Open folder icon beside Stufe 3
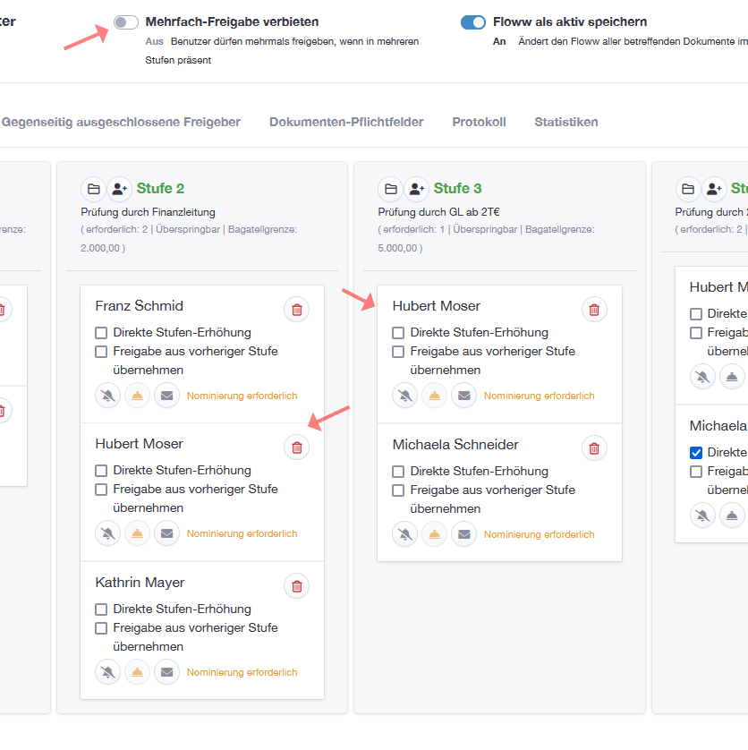Image resolution: width=748 pixels, height=750 pixels. pyautogui.click(x=390, y=189)
